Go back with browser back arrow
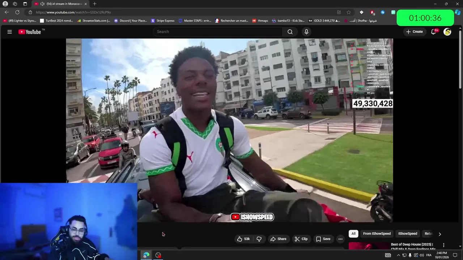This screenshot has width=463, height=260. 7,12
